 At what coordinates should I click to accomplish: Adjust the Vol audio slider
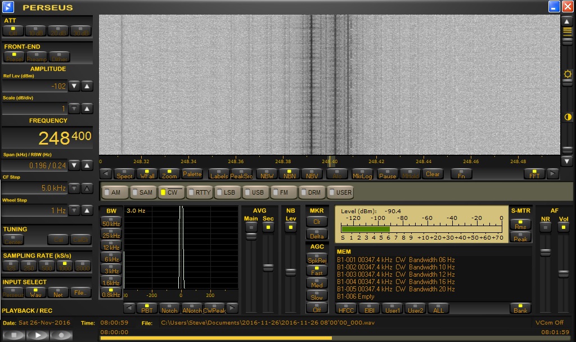click(564, 274)
